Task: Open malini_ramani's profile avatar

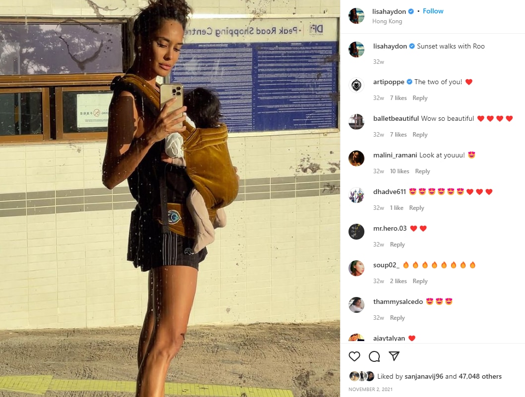Action: coord(356,158)
